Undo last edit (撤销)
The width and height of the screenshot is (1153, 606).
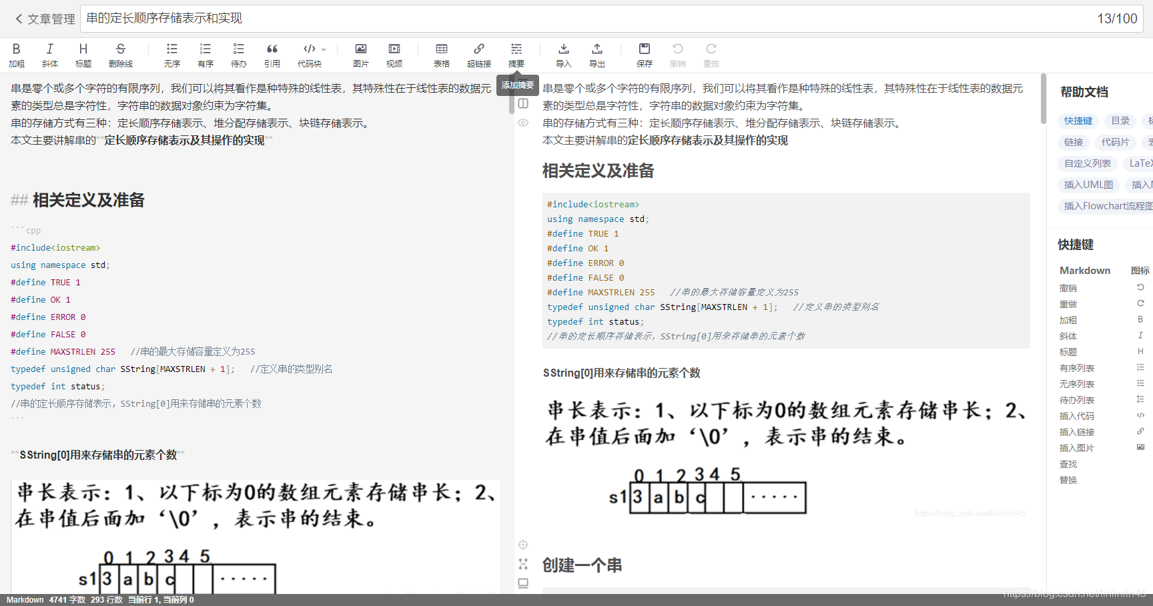click(678, 55)
